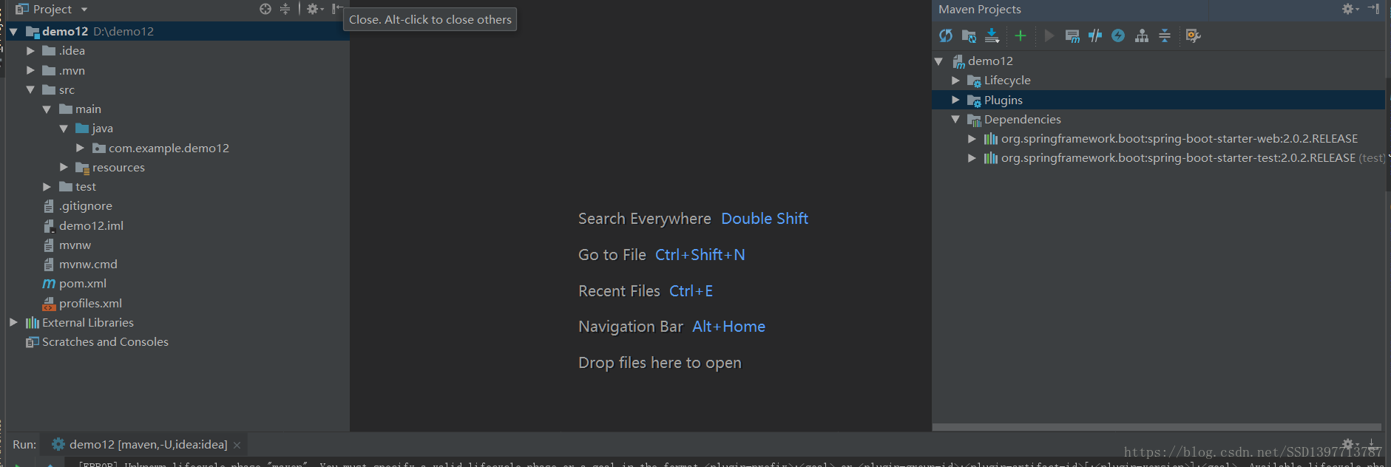Click pom.xml Maven m icon

[49, 284]
